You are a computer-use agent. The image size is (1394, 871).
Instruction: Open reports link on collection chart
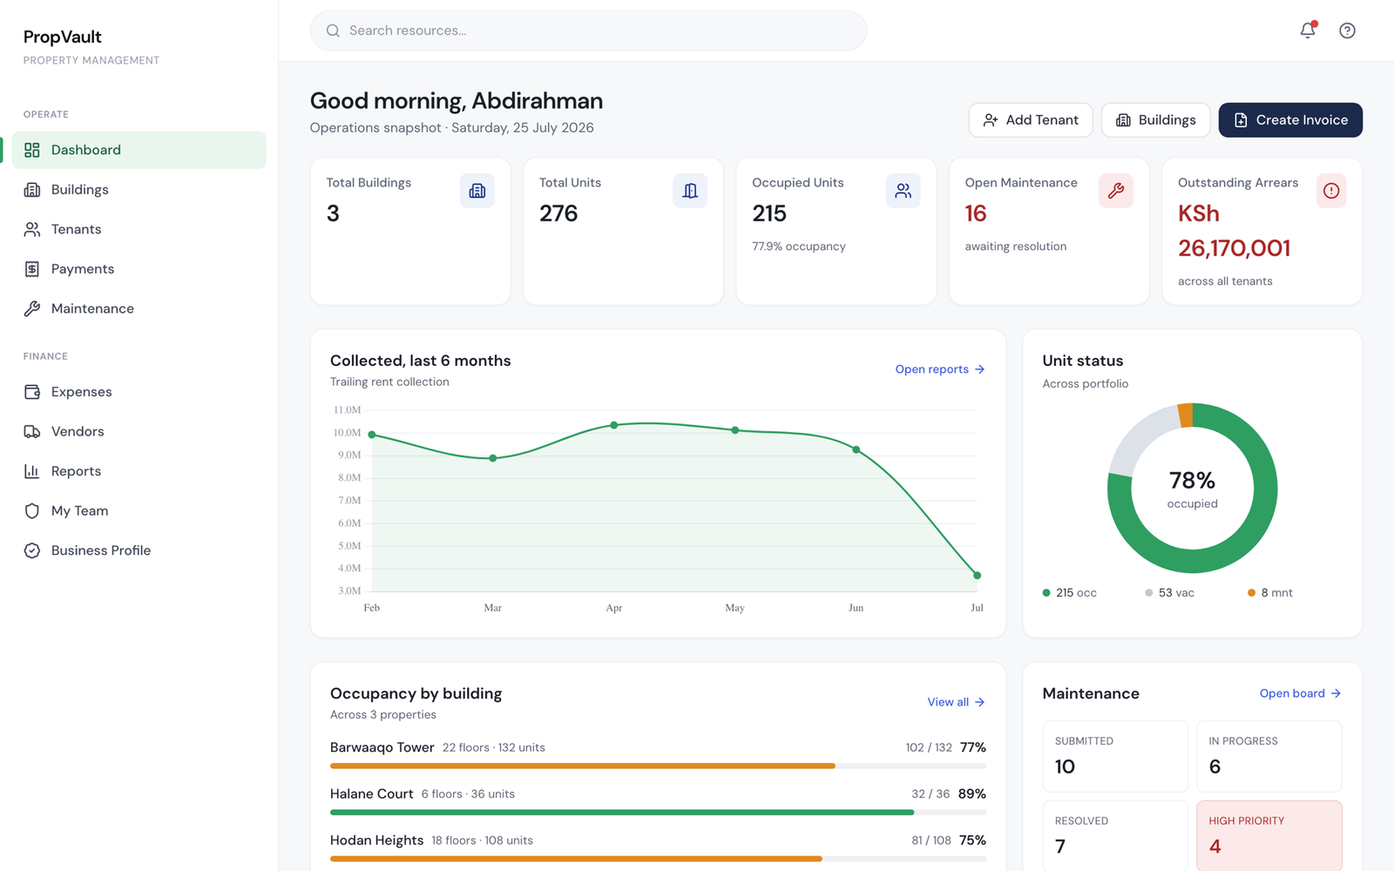940,369
